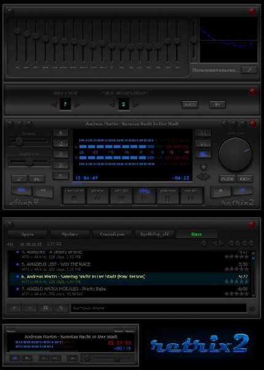Open the equalizer preset Пользовательска list
Image resolution: width=264 pixels, height=370 pixels.
tap(215, 70)
